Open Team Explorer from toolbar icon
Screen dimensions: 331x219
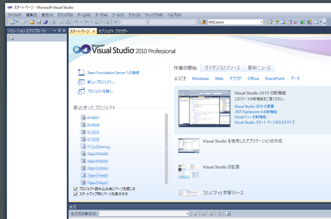click(283, 22)
